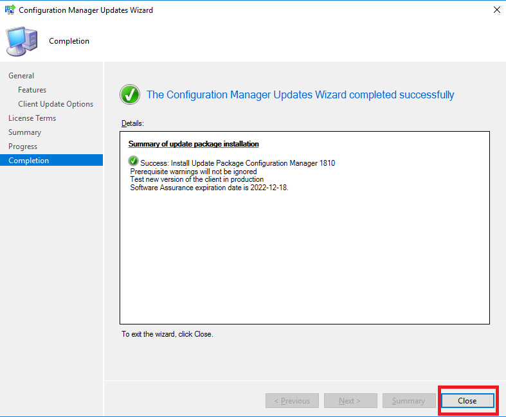Image resolution: width=506 pixels, height=417 pixels.
Task: Click the Configuration Manager title bar icon
Action: click(10, 10)
